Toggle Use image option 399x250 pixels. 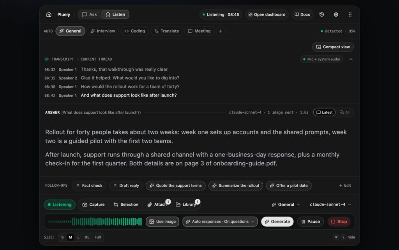[x=162, y=222]
